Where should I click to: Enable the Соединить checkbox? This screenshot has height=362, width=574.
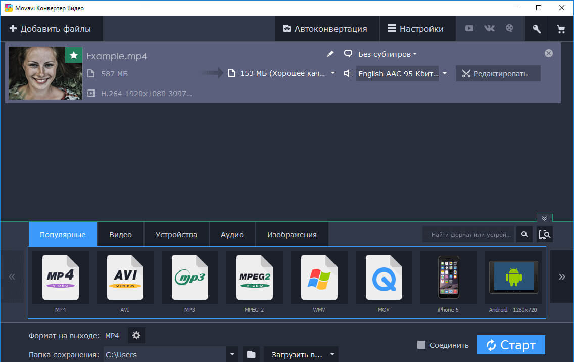point(421,345)
